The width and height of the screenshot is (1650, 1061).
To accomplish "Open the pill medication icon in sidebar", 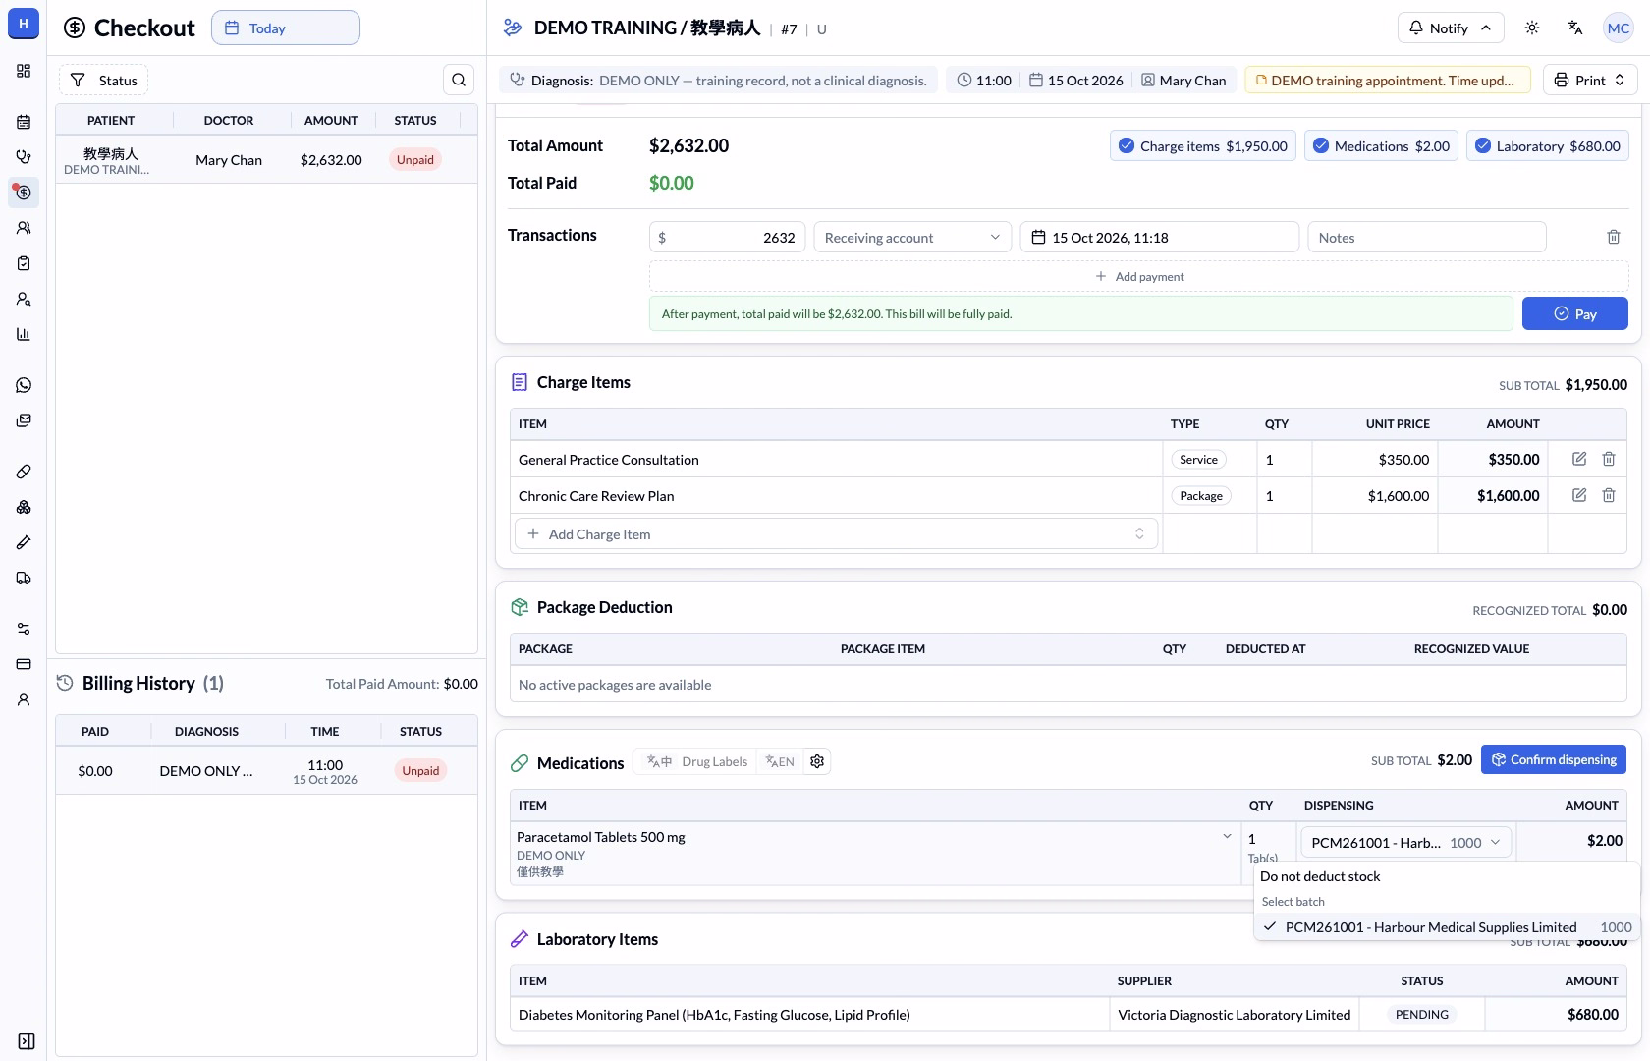I will (x=24, y=472).
